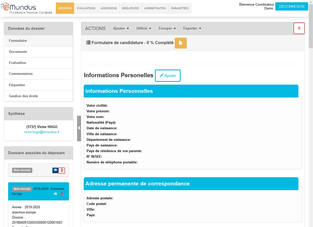The height and width of the screenshot is (227, 313).
Task: Click the Pays de résidence de vos parents label
Action: (114, 151)
